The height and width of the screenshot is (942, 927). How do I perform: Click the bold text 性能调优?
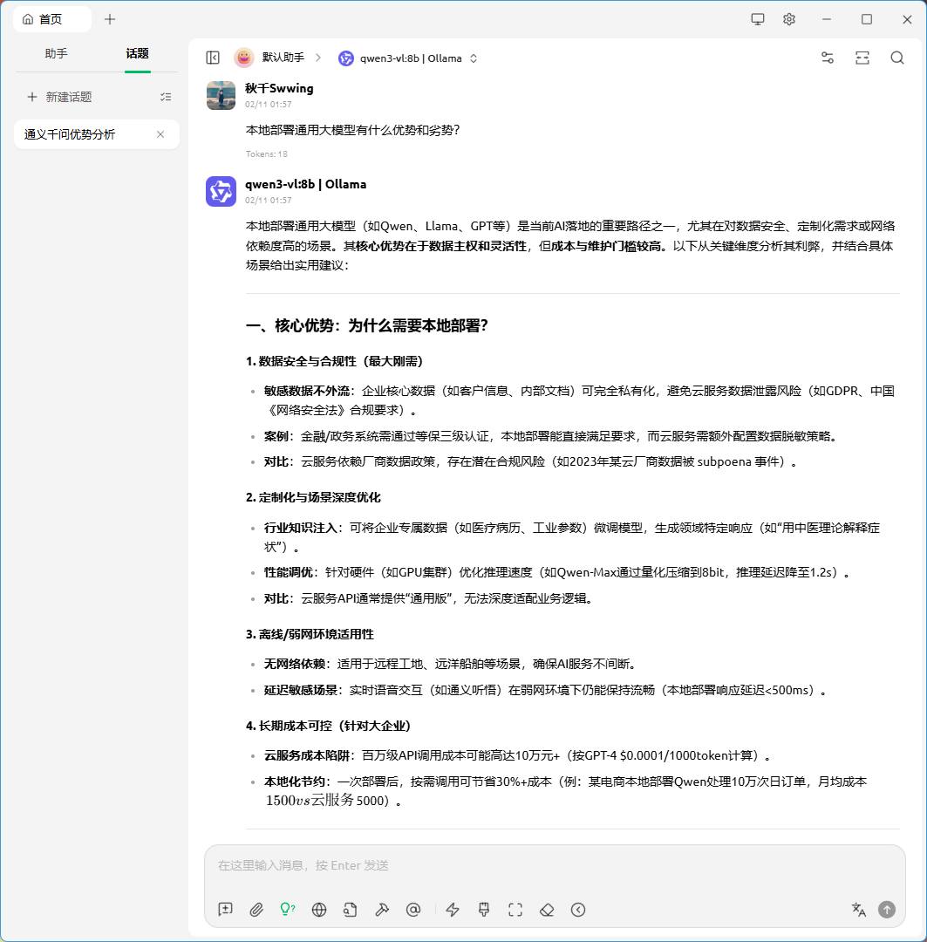point(289,572)
